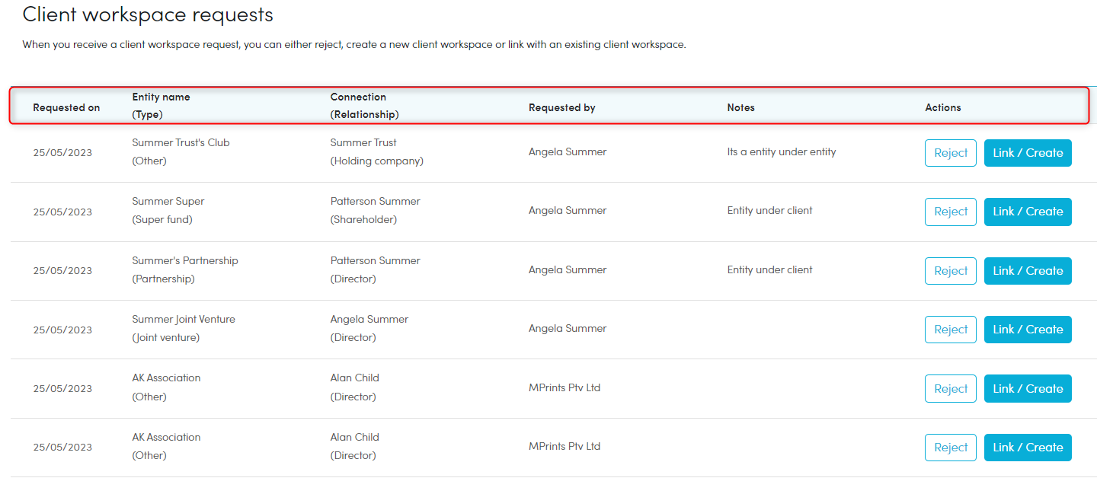This screenshot has width=1097, height=478.
Task: Select the Notes column header
Action: tap(740, 107)
